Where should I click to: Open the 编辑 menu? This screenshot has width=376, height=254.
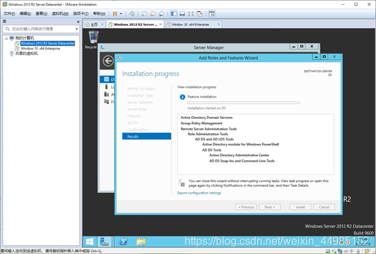tap(25, 14)
